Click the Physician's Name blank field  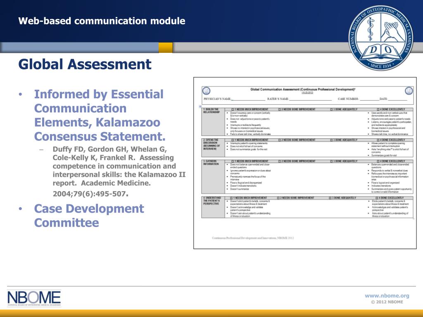coord(248,99)
